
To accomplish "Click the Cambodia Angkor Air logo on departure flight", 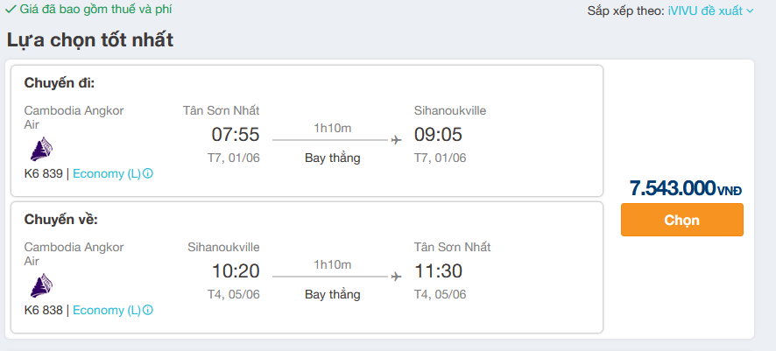I will (41, 150).
